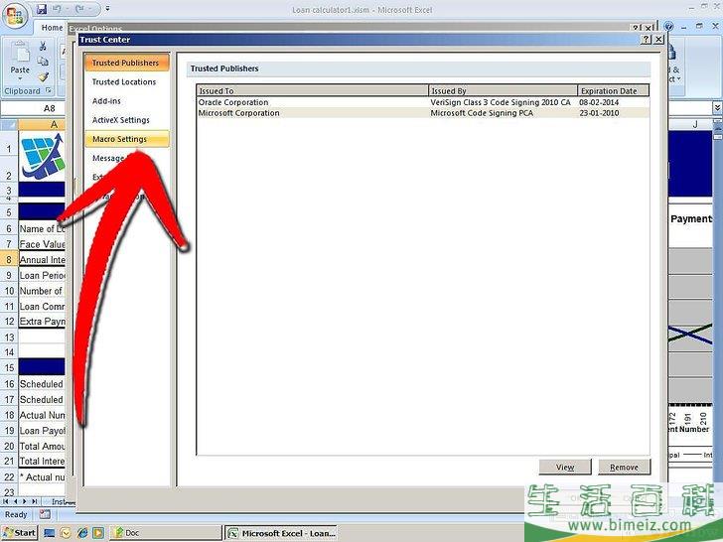Screen dimensions: 723x542
Task: Select the Oracle Corporation publisher row
Action: [x=423, y=102]
